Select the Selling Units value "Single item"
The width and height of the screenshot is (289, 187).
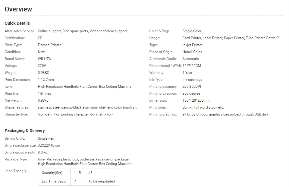tap(46, 138)
